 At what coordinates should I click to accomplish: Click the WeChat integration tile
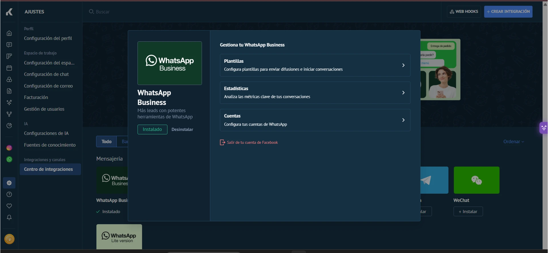[x=476, y=180]
